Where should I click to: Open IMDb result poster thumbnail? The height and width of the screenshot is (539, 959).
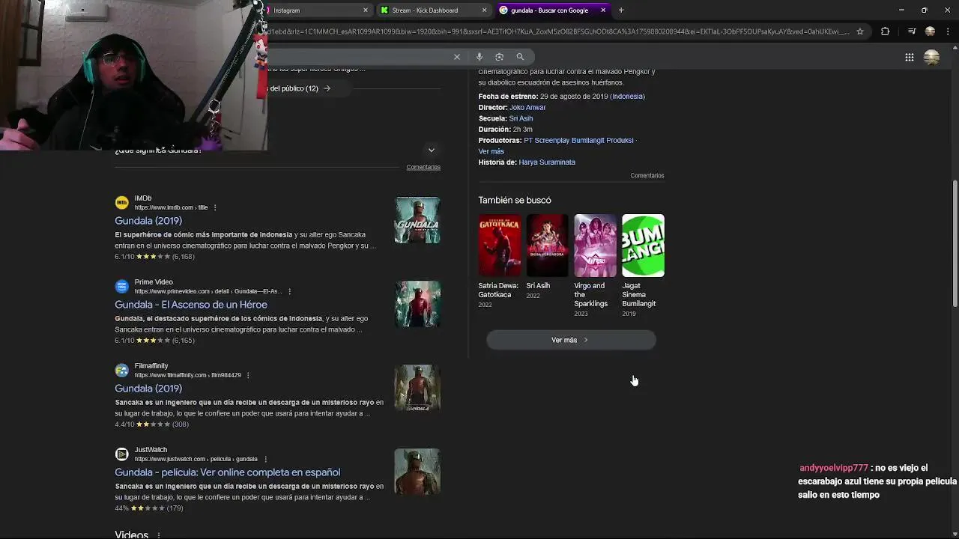pos(417,220)
